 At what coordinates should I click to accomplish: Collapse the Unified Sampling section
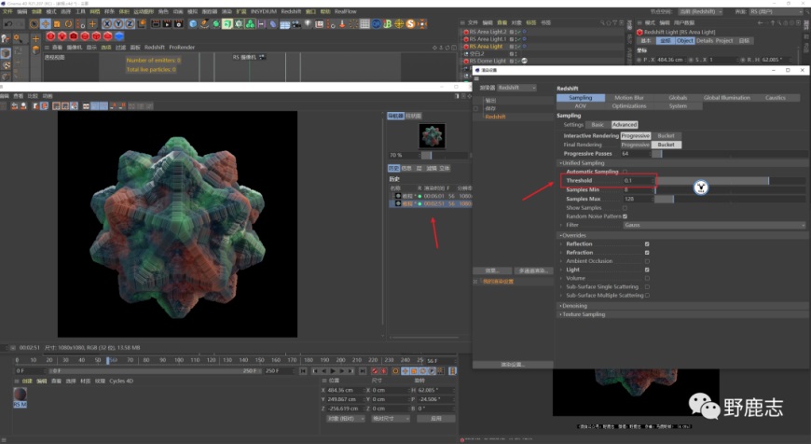click(560, 163)
